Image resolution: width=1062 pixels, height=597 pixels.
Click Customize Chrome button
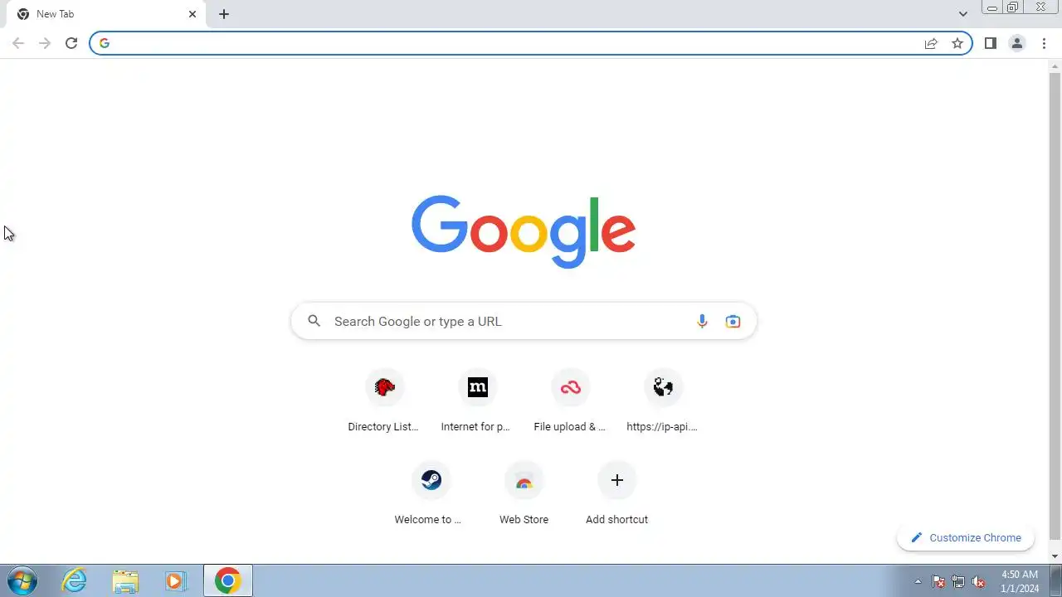(x=966, y=537)
